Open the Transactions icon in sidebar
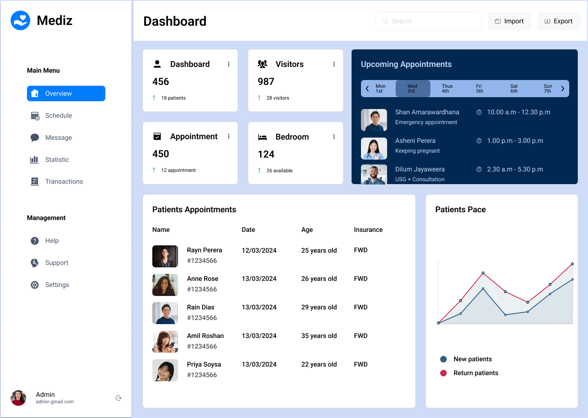 [x=35, y=181]
